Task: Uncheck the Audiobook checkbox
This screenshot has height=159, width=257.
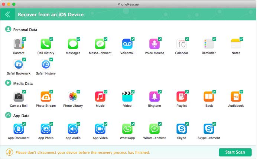Action: [x=241, y=92]
